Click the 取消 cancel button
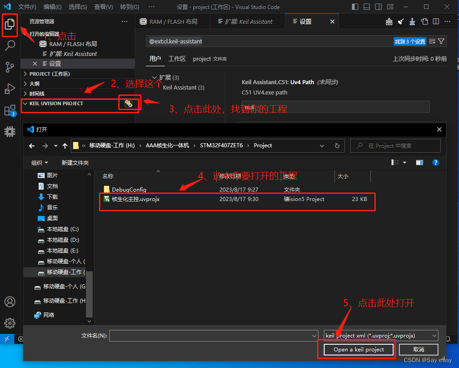 click(419, 349)
